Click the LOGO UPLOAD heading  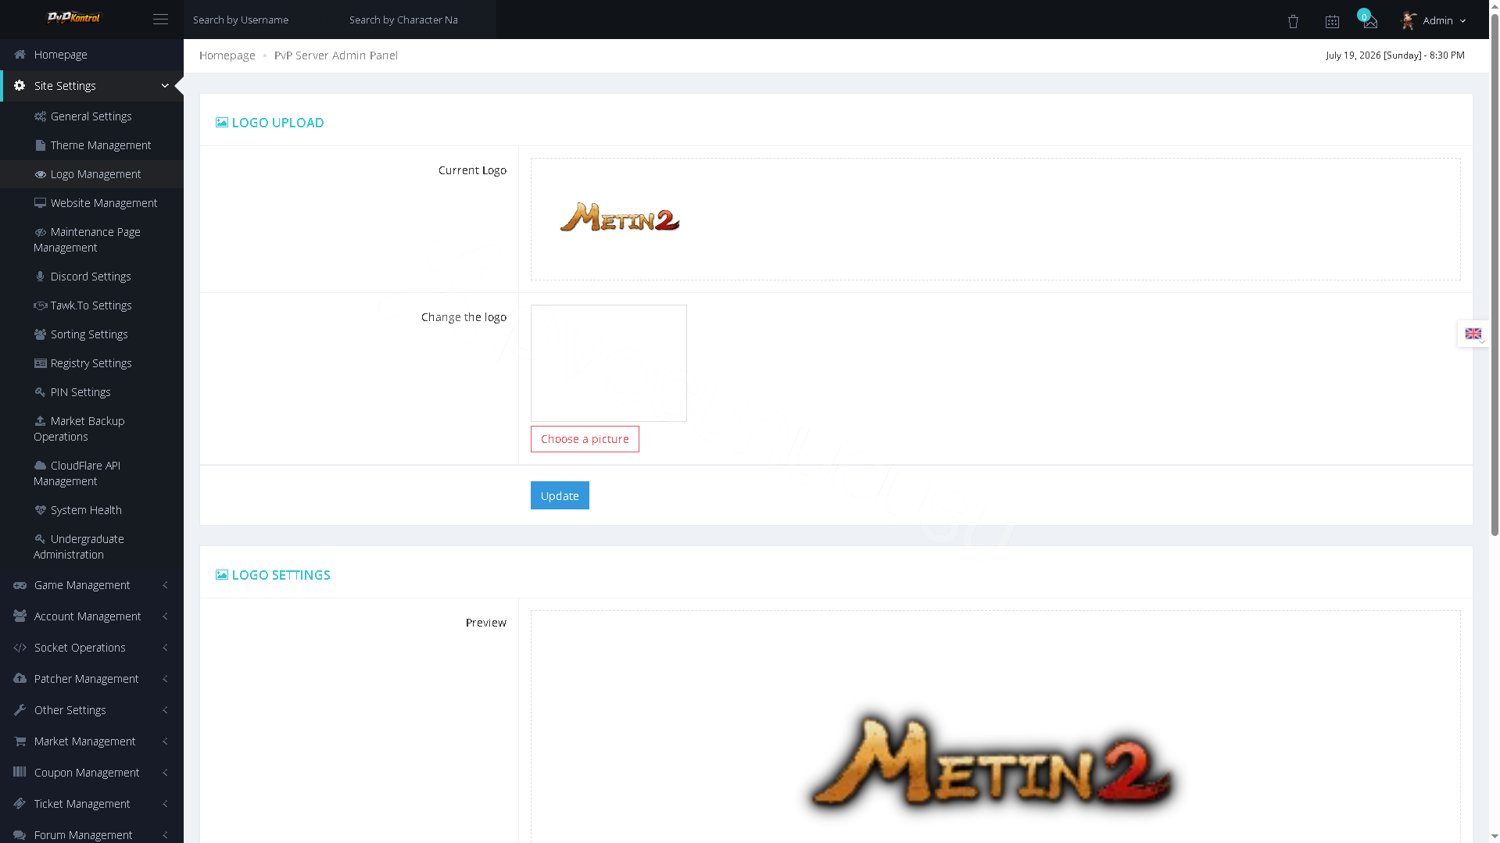[270, 123]
